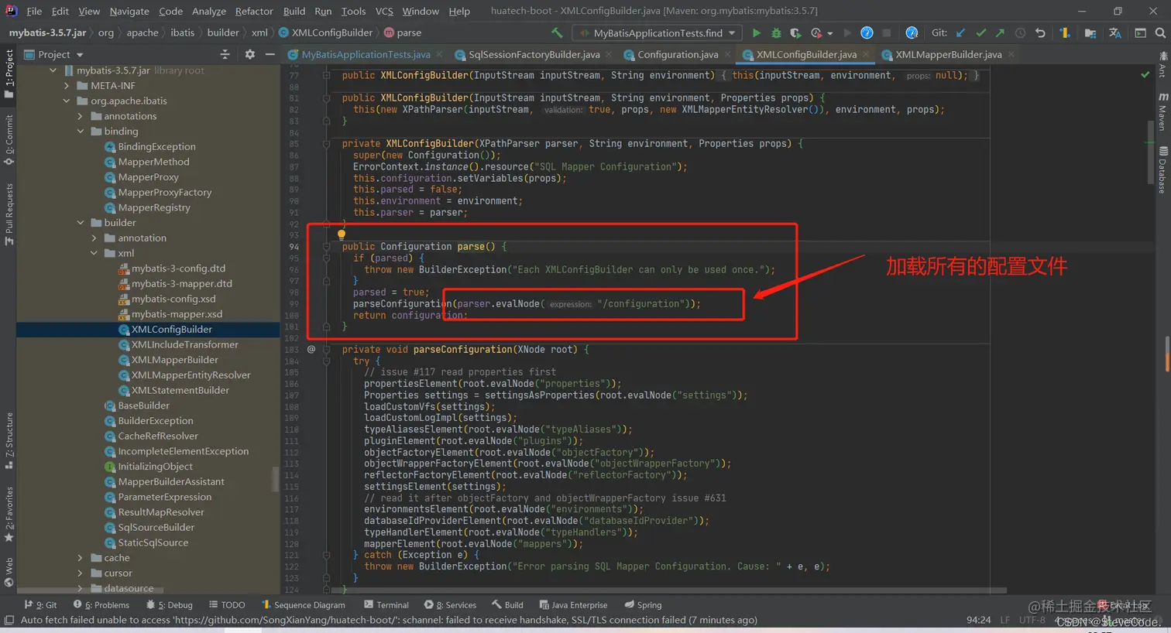1171x633 pixels.
Task: Open the Favorites tool window
Action: point(9,514)
